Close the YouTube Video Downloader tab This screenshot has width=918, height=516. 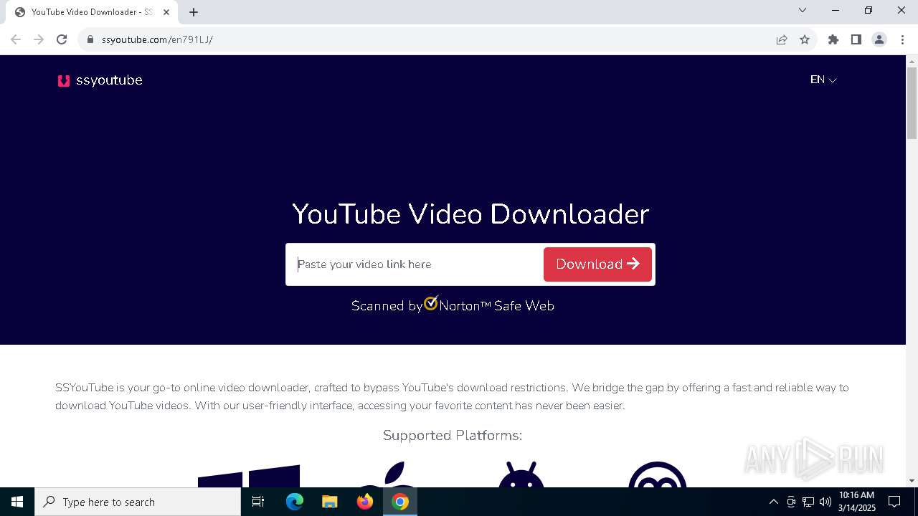point(166,12)
